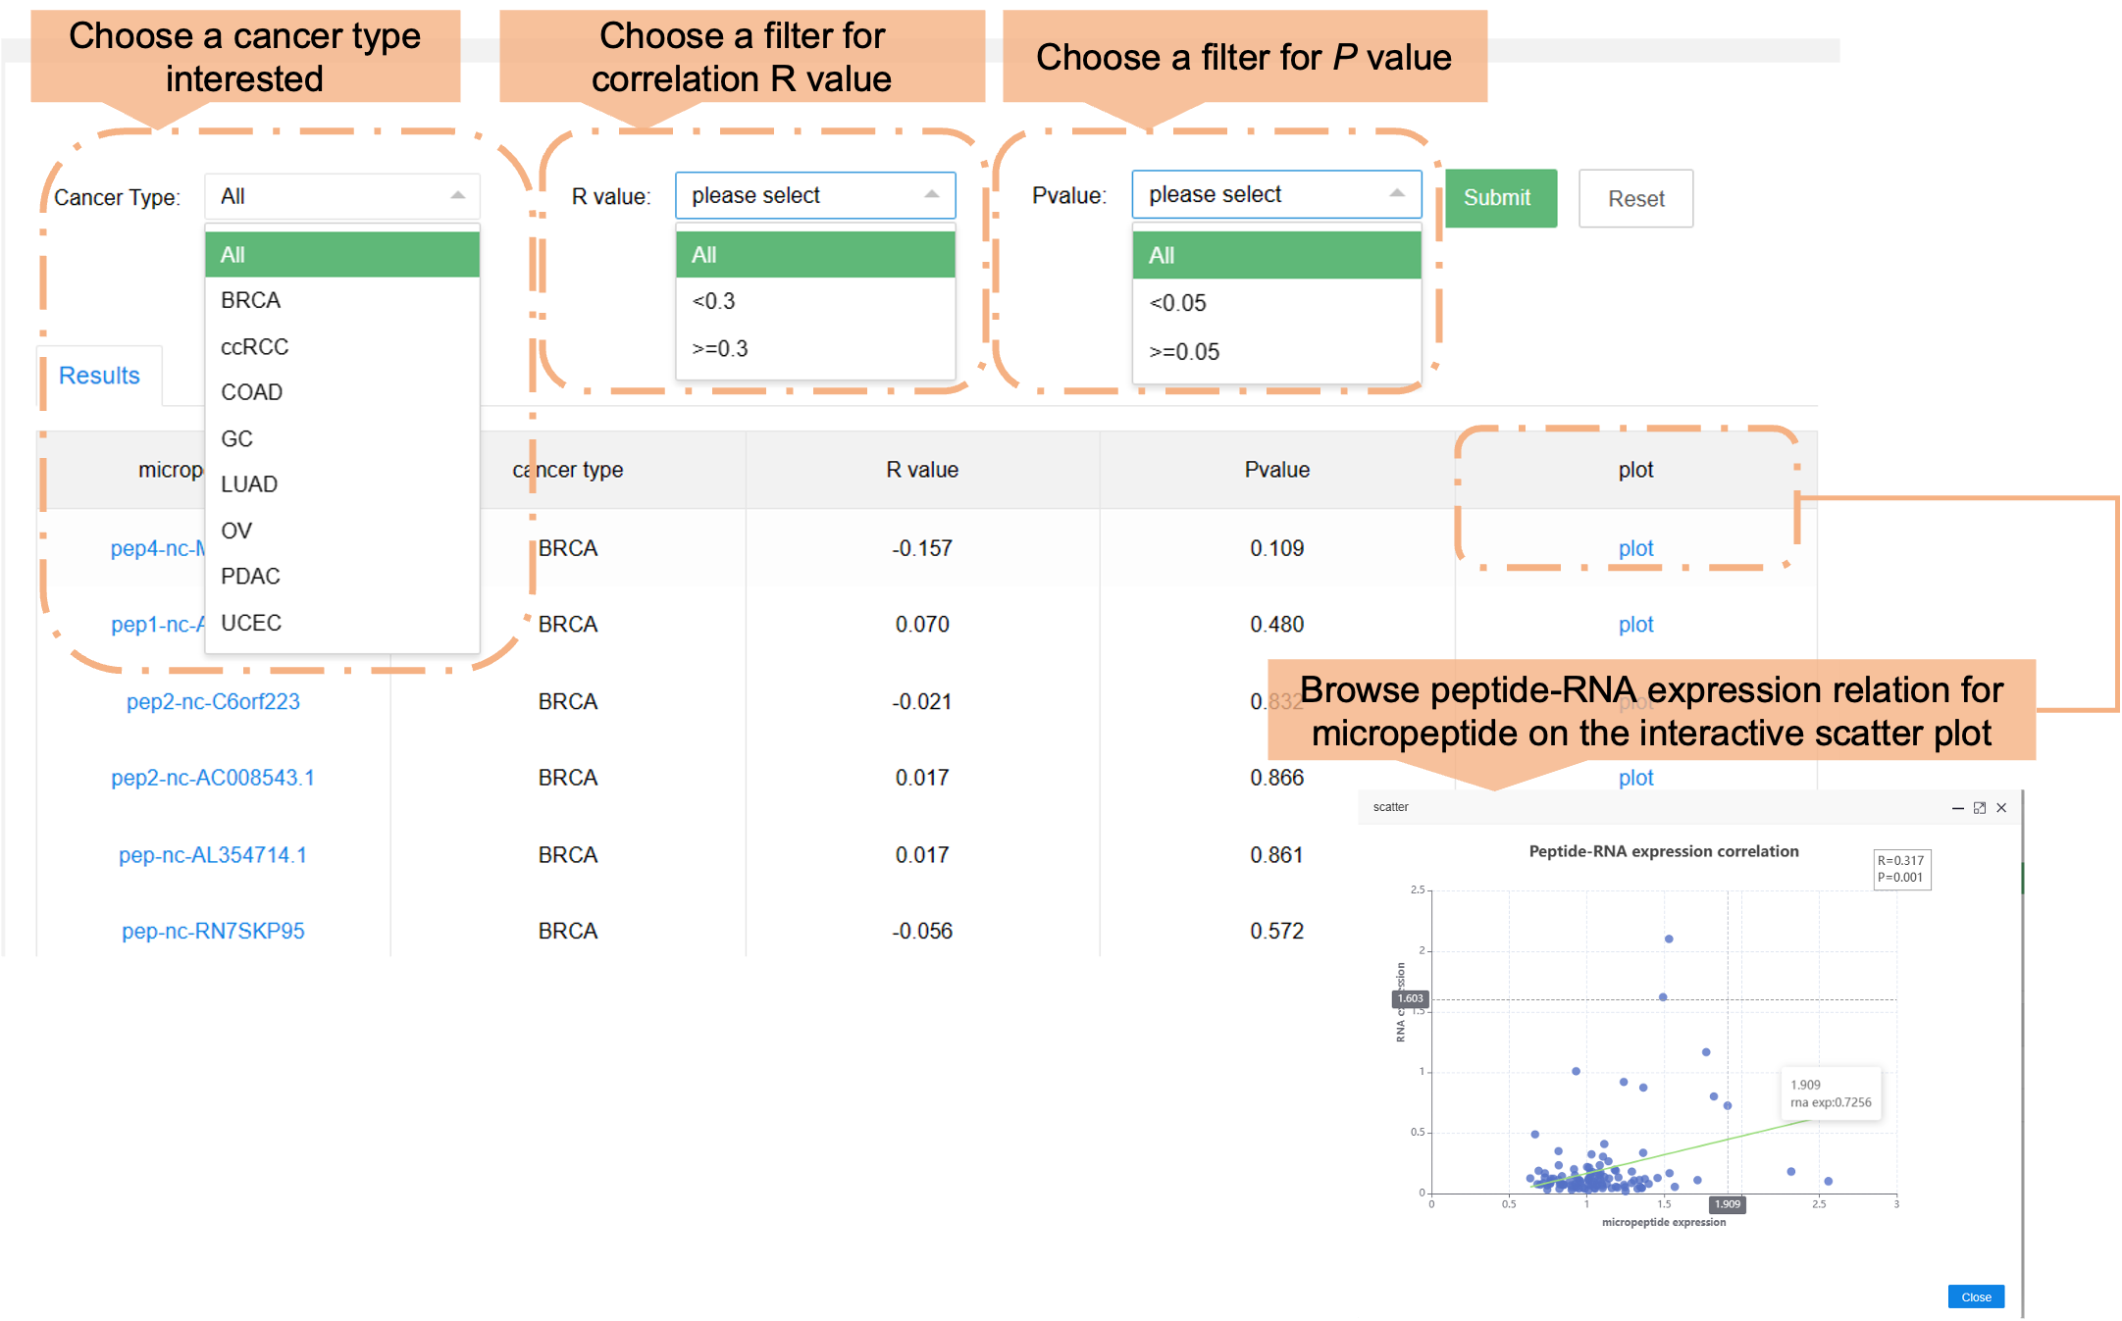Open the Cancer Type dropdown
Screen dimensions: 2122x1321
pyautogui.click(x=341, y=196)
